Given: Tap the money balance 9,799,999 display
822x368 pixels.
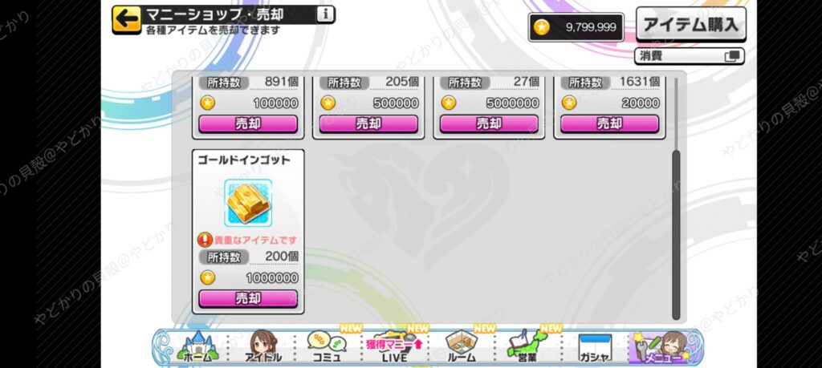Looking at the screenshot, I should click(576, 27).
